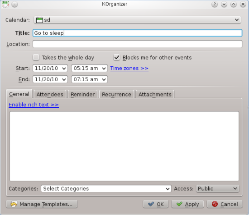The image size is (249, 215).
Task: Click the Time zones >> link
Action: point(129,69)
